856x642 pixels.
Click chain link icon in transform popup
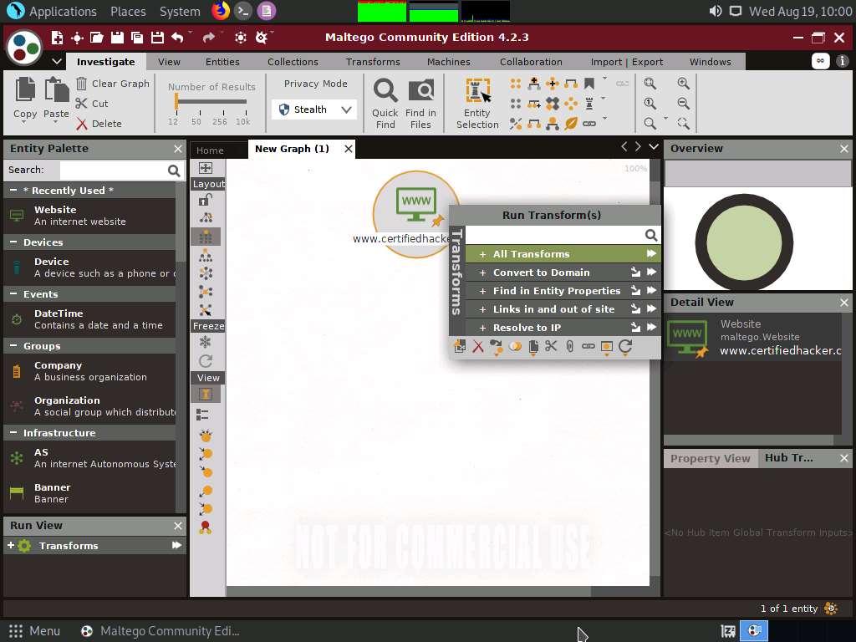[588, 346]
